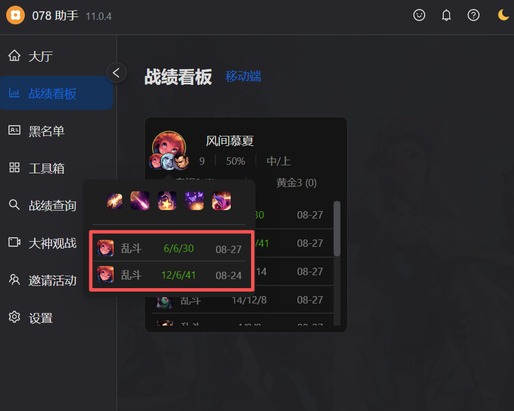Open 大神观战 spectate page
The image size is (514, 411).
pyautogui.click(x=42, y=243)
